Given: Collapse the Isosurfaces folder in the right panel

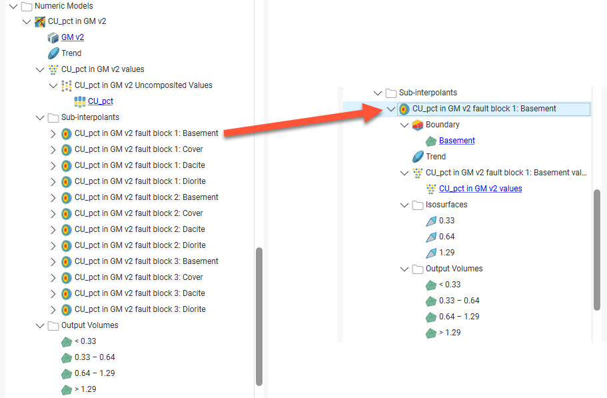Looking at the screenshot, I should [x=404, y=205].
